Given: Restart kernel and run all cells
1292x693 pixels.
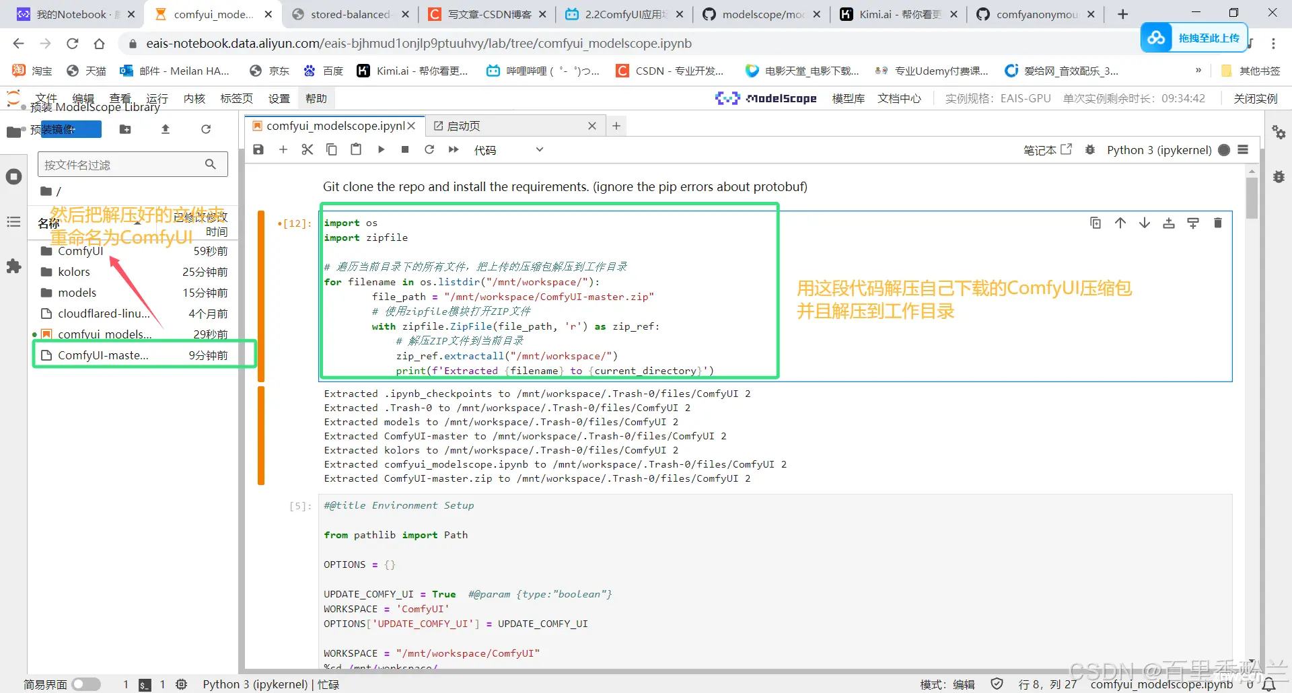Looking at the screenshot, I should pyautogui.click(x=454, y=149).
